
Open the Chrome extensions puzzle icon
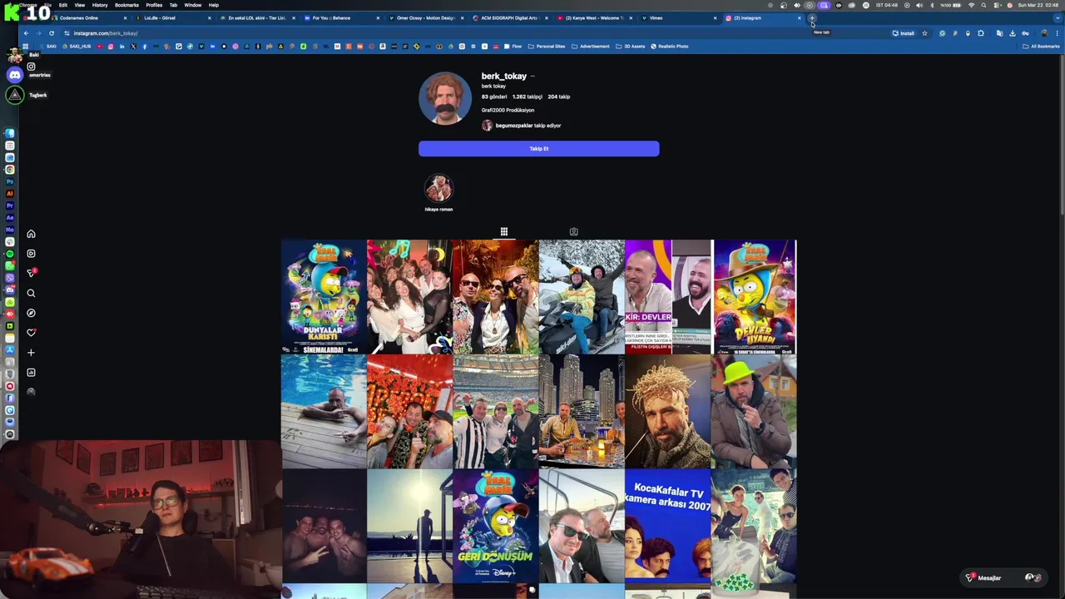click(981, 33)
